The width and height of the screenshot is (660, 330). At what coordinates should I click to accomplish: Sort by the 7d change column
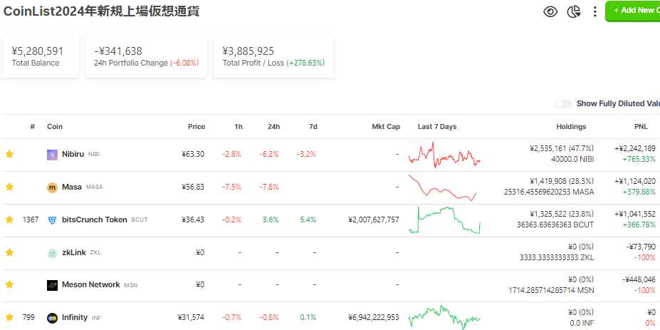(313, 126)
